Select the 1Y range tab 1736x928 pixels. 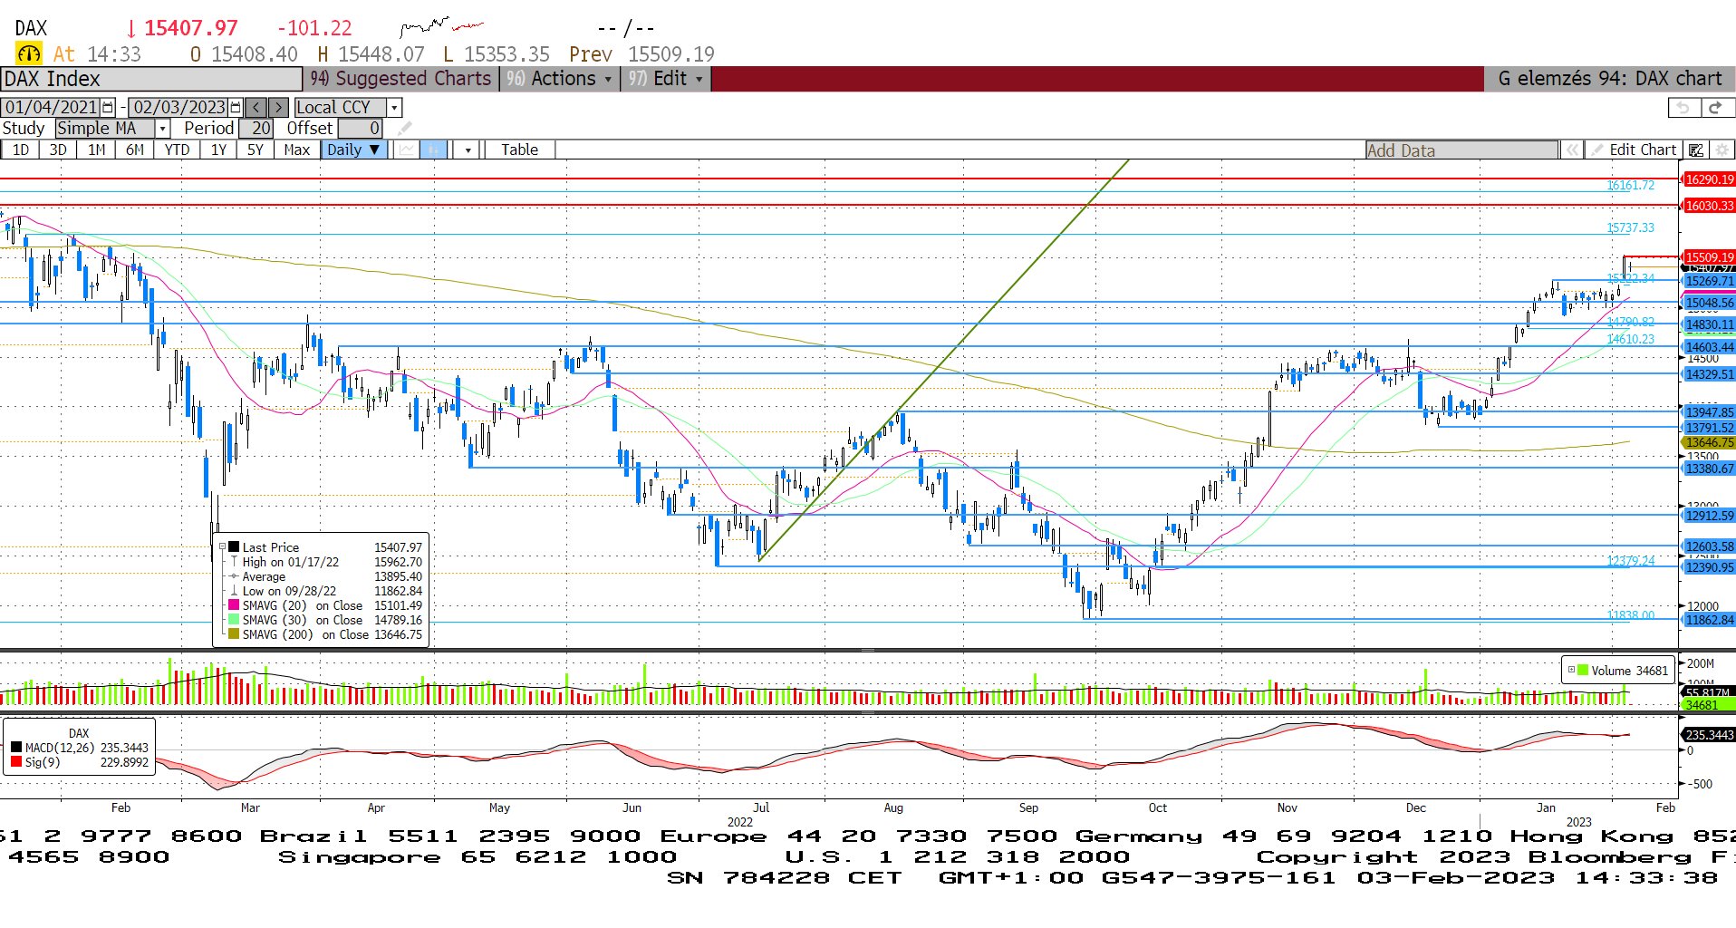(218, 150)
